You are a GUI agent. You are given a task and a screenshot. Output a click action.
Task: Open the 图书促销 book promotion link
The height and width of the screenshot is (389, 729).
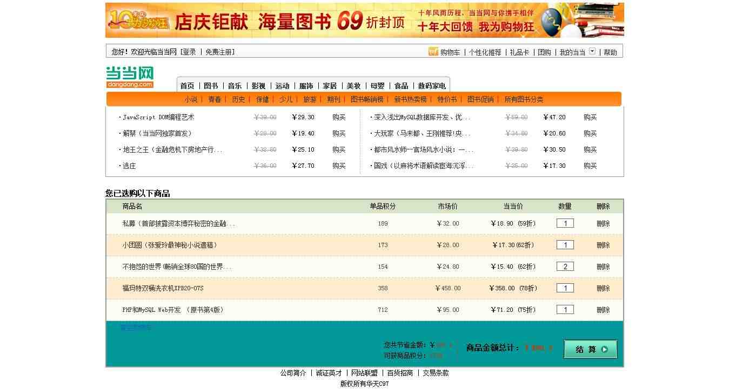tap(480, 99)
